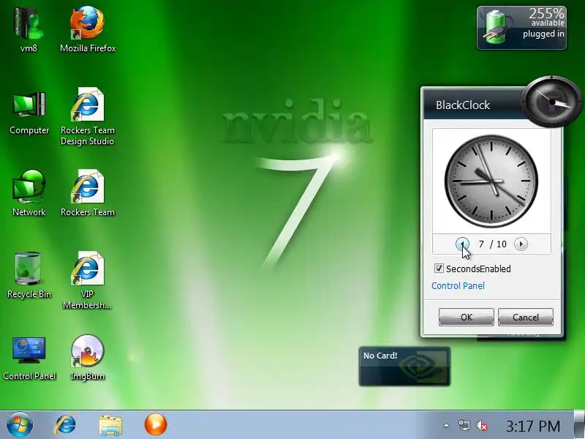
Task: Show hidden system tray icons
Action: pyautogui.click(x=446, y=425)
